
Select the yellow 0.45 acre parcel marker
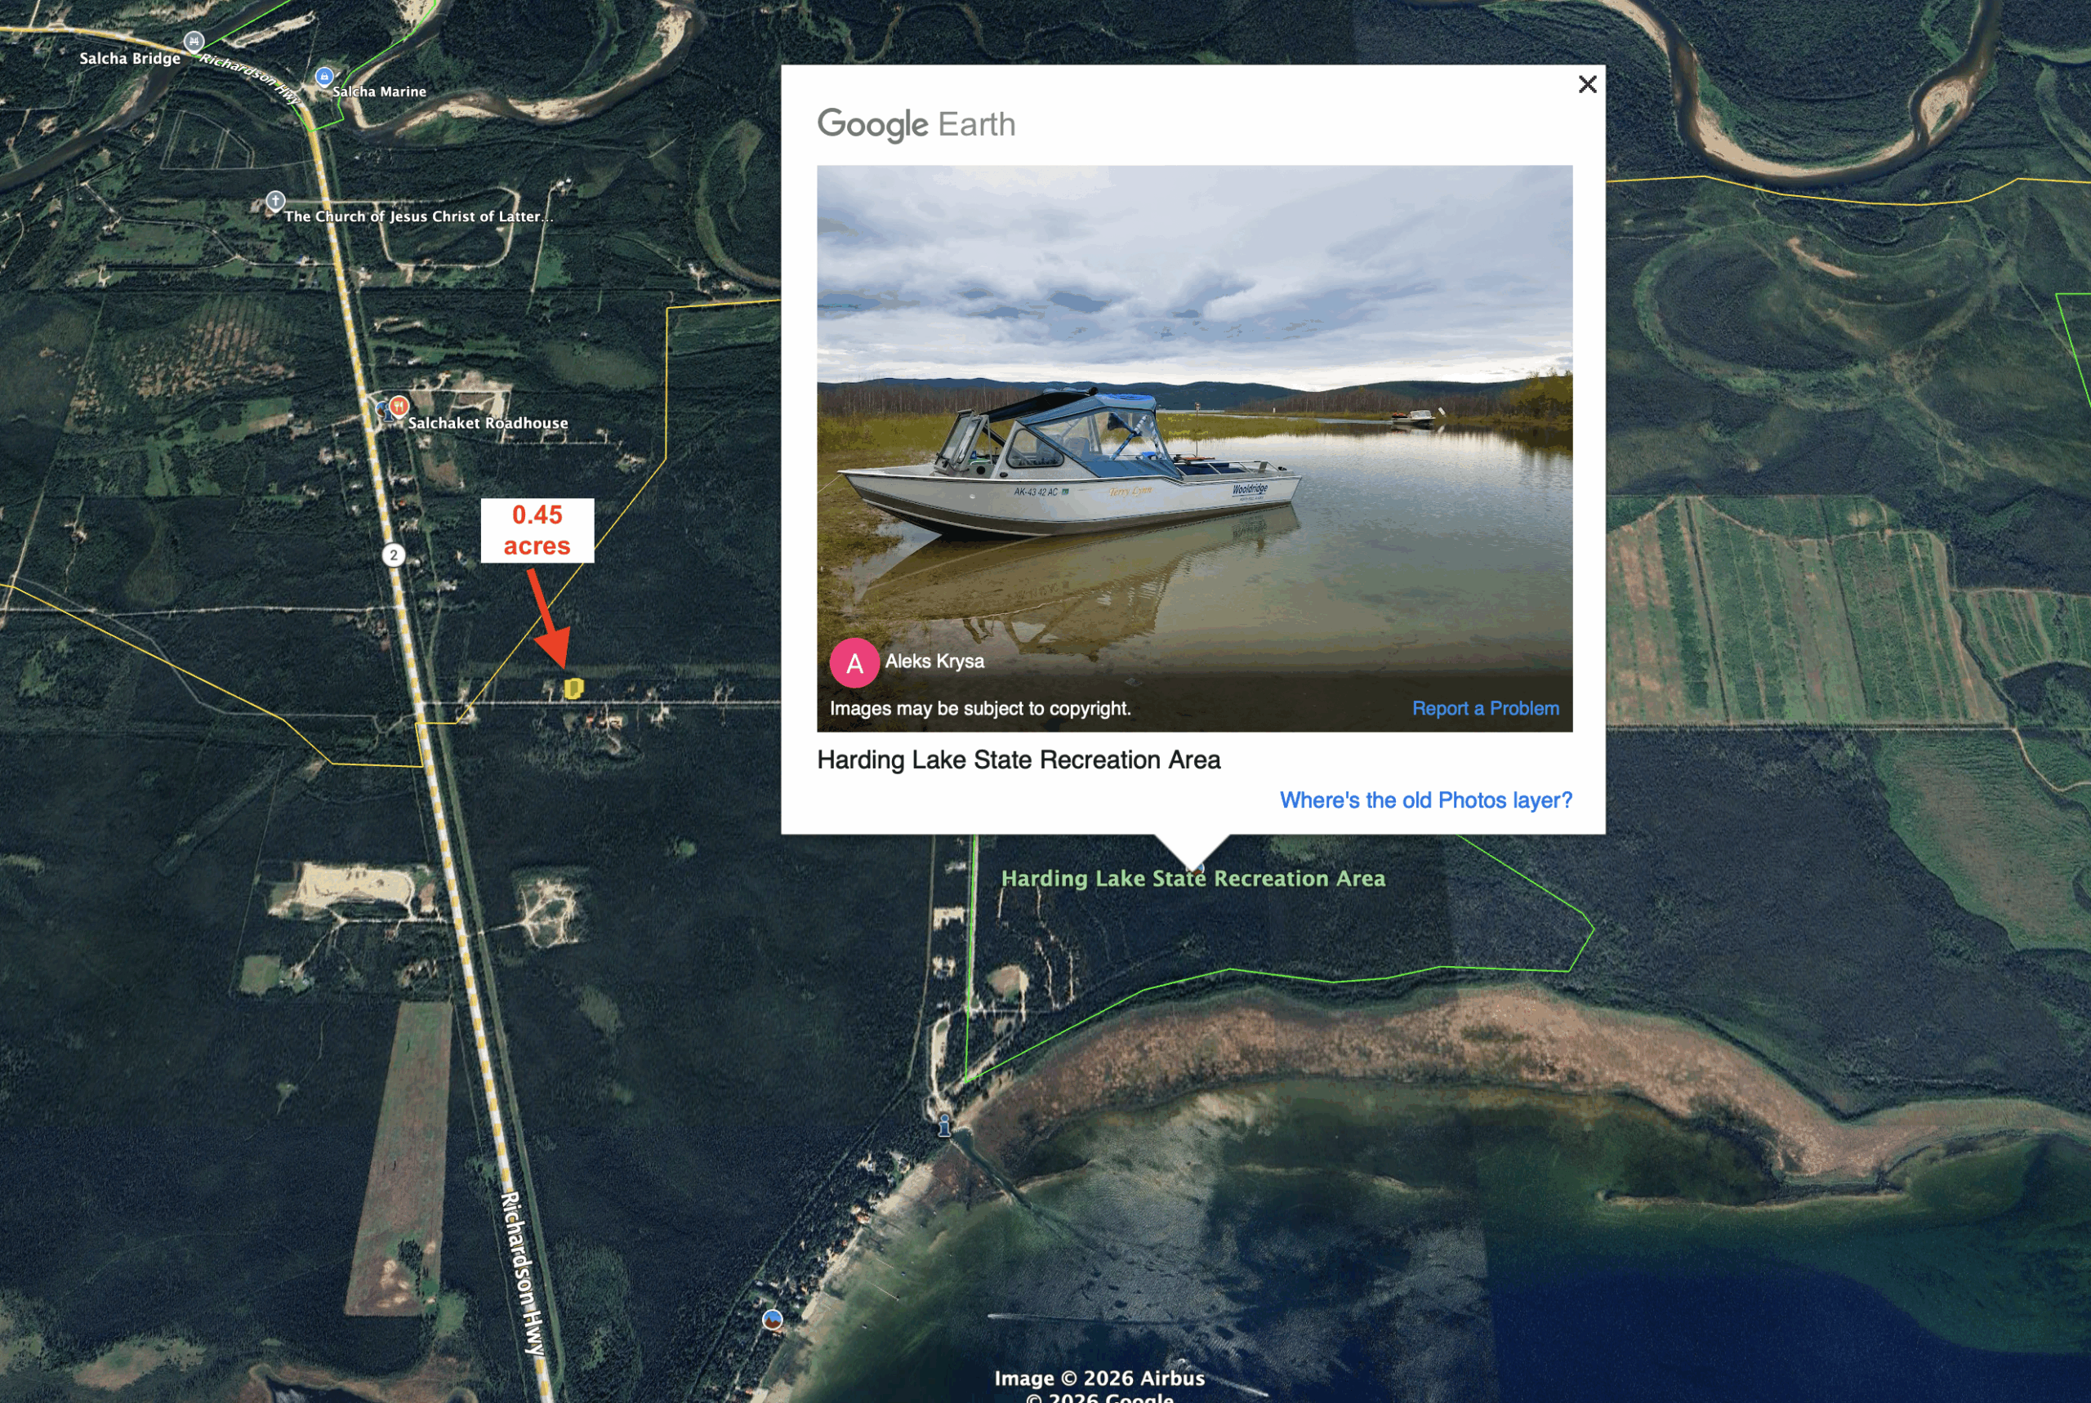click(x=573, y=687)
